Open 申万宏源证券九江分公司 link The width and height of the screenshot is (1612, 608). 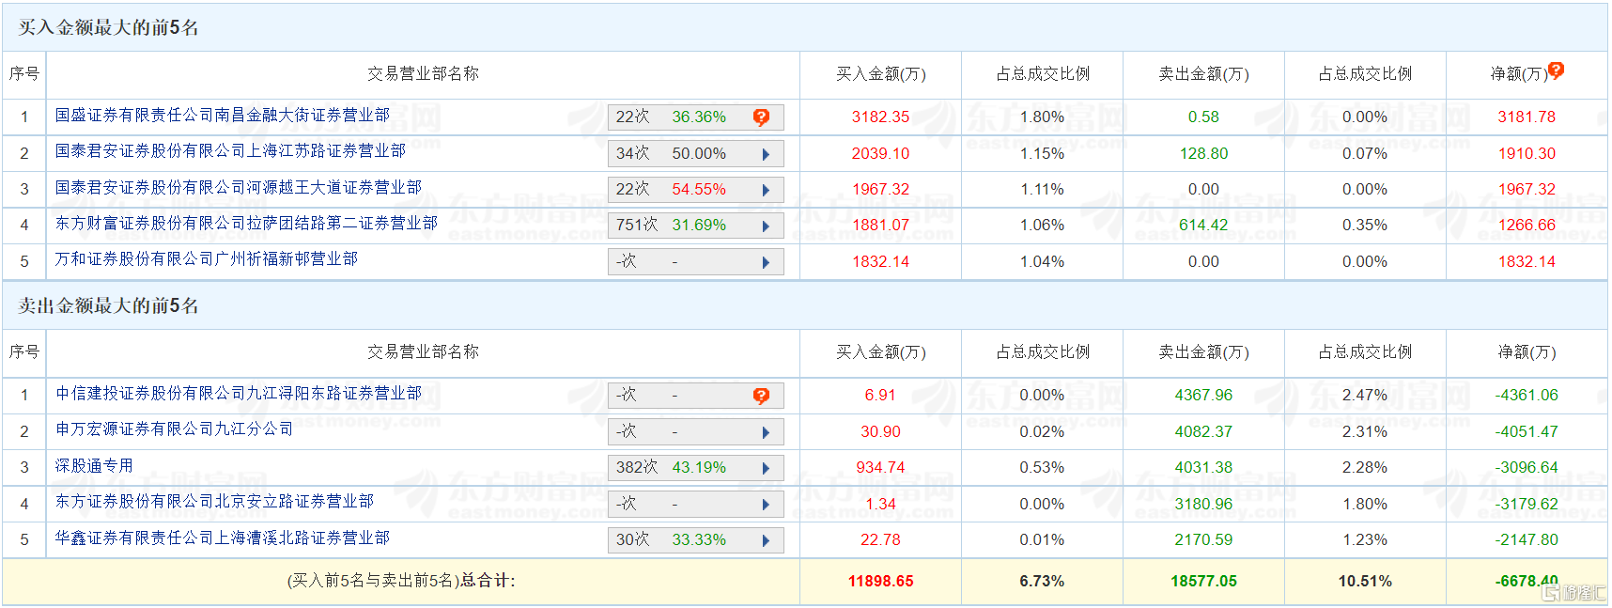coord(174,429)
